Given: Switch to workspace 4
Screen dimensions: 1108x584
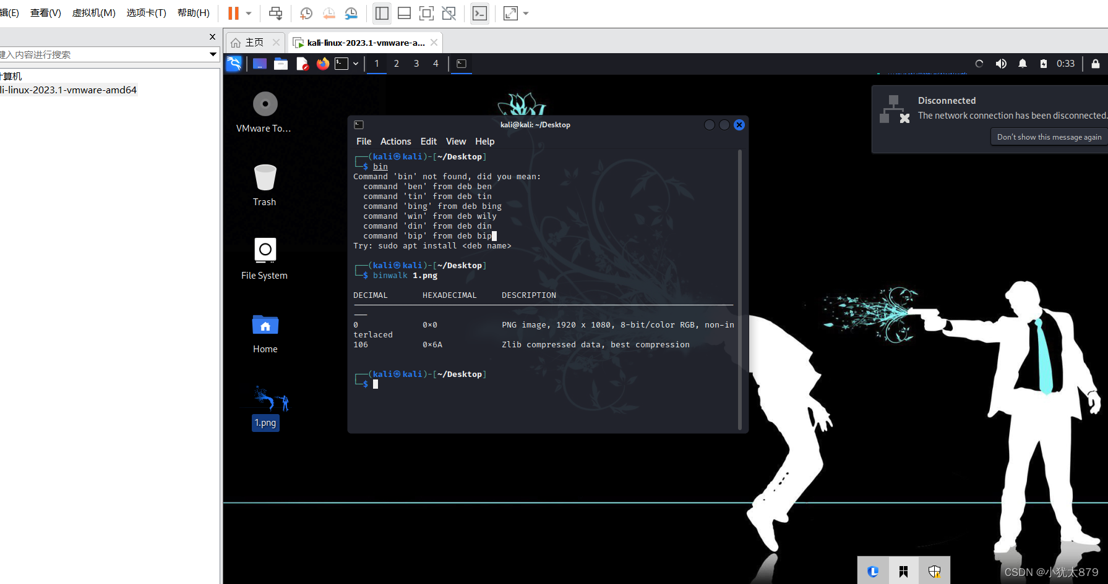Looking at the screenshot, I should [x=436, y=64].
